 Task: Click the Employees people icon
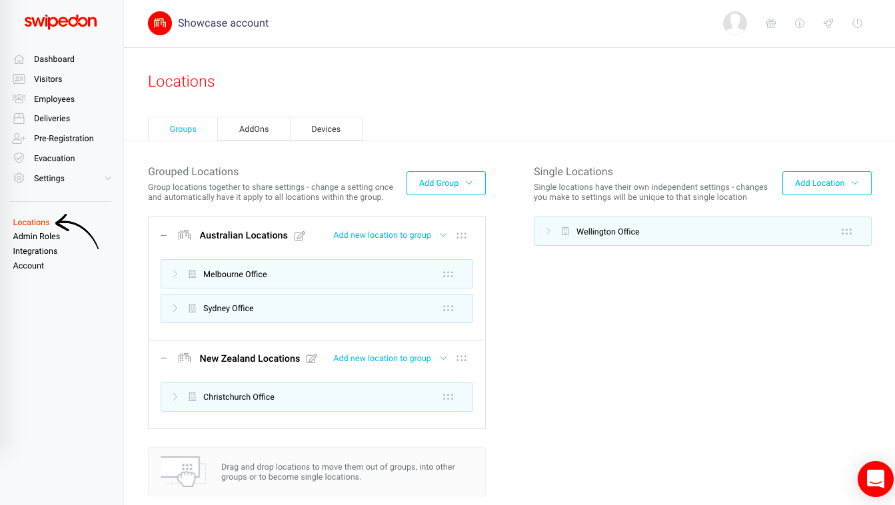coord(19,99)
